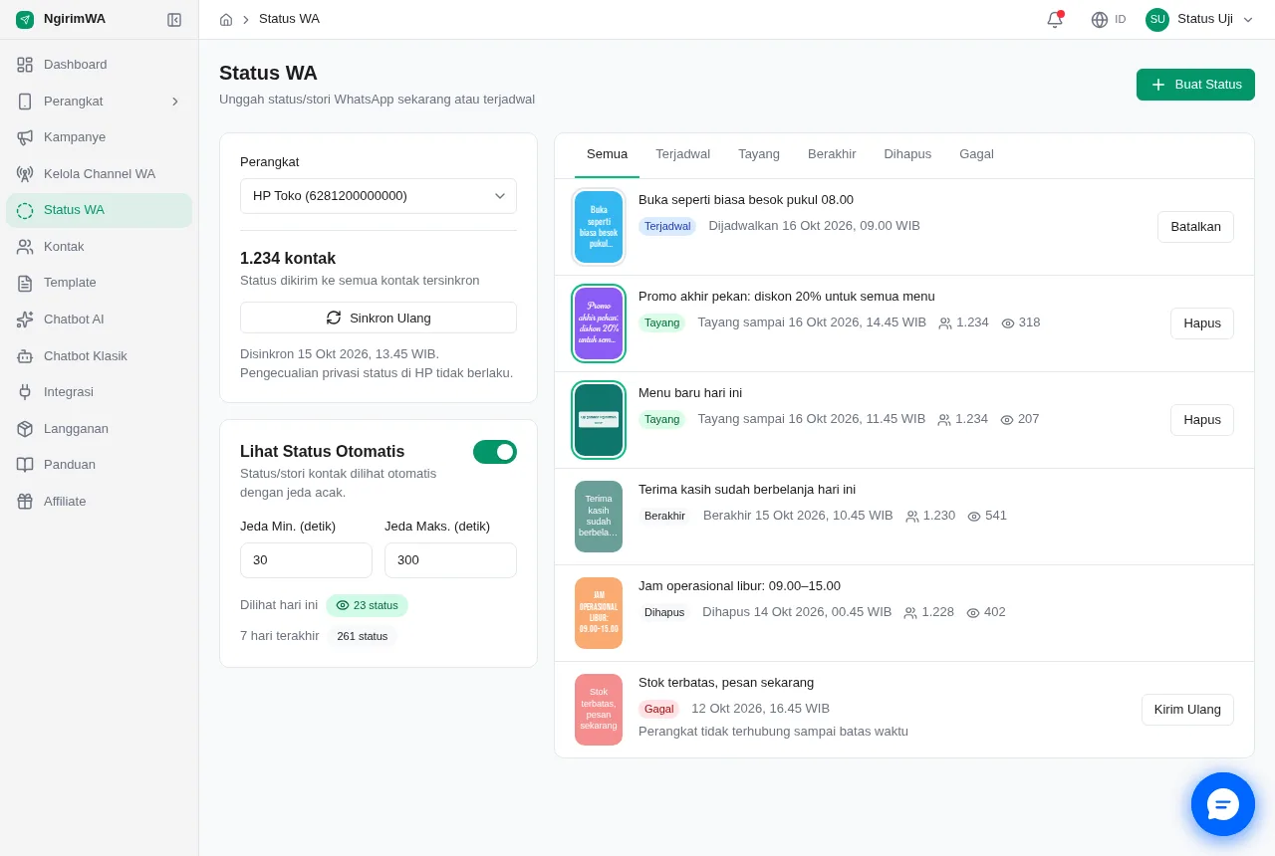Viewport: 1275px width, 856px height.
Task: Open Kampanye megaphone menu
Action: coord(99,137)
